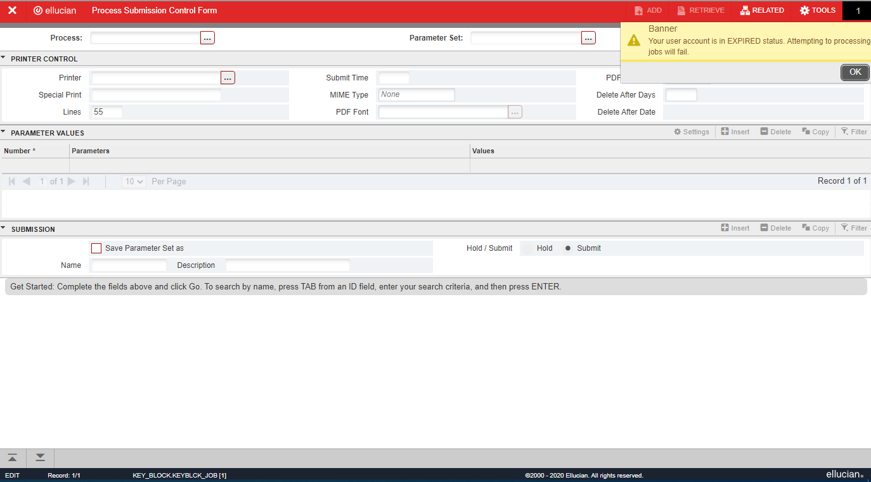The image size is (871, 482).
Task: Enable Save Parameter Set as checkbox
Action: 96,248
